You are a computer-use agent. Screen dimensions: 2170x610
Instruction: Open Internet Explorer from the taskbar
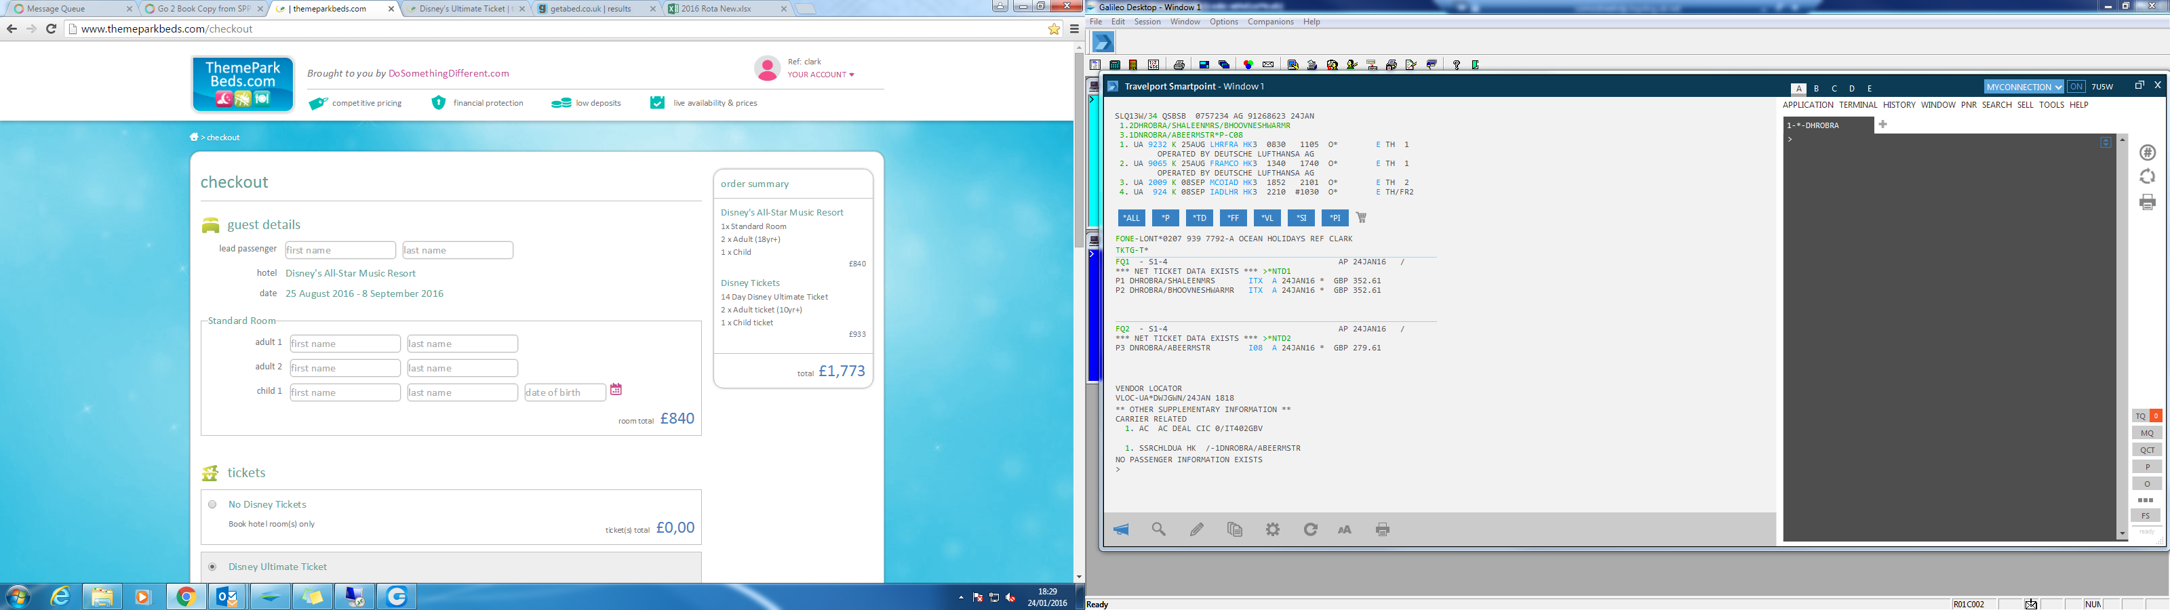[x=60, y=596]
